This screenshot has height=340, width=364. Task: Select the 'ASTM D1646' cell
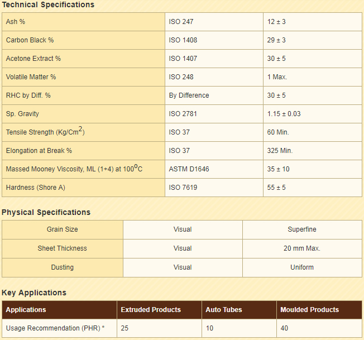[x=214, y=169]
